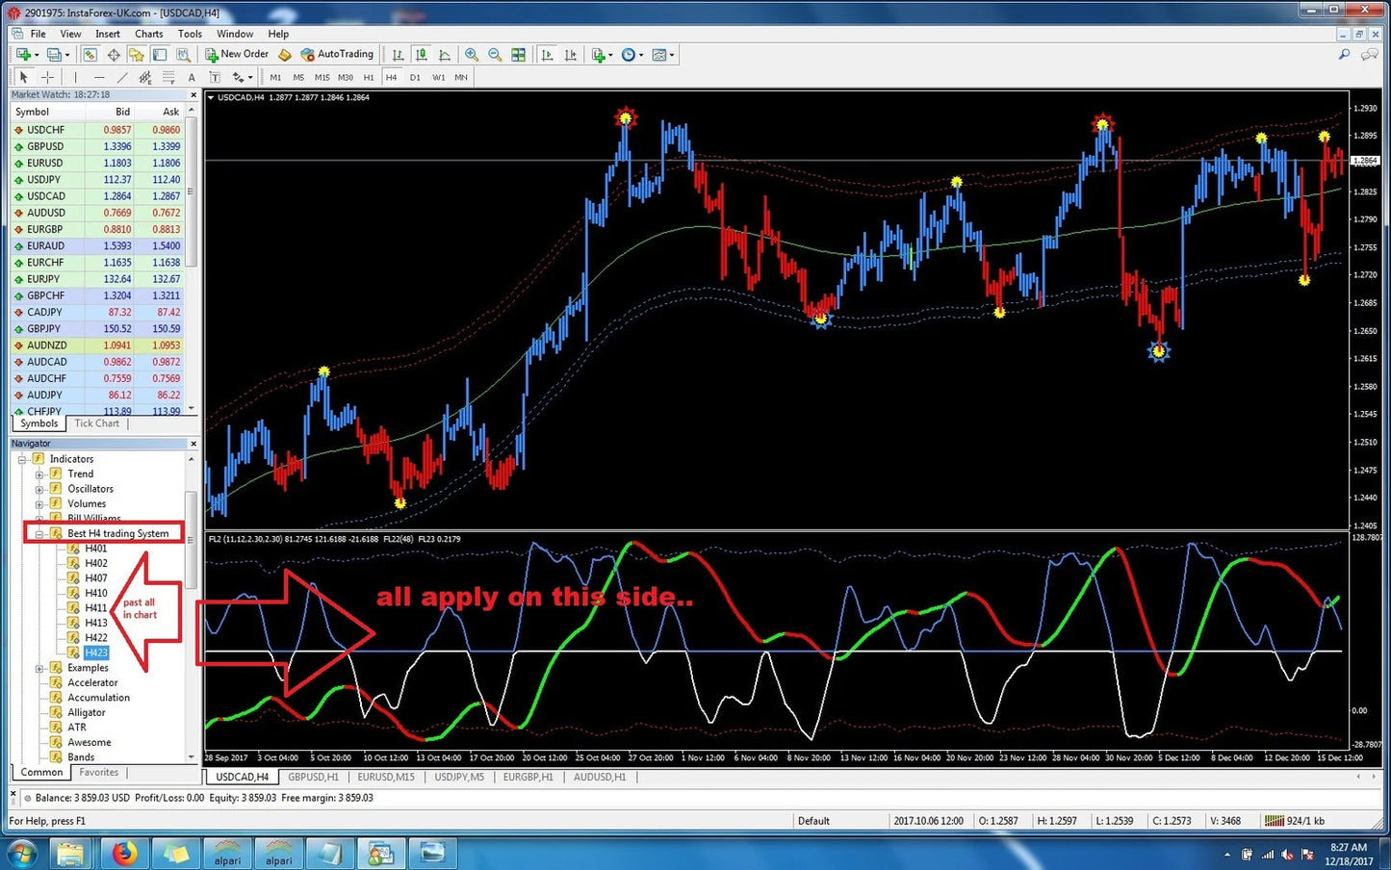The width and height of the screenshot is (1391, 870).
Task: Select the H411 indicator in Navigator
Action: 95,608
